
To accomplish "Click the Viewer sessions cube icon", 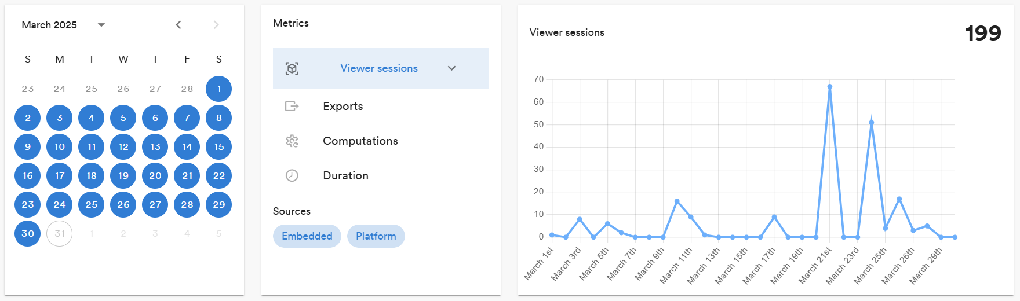I will (292, 68).
